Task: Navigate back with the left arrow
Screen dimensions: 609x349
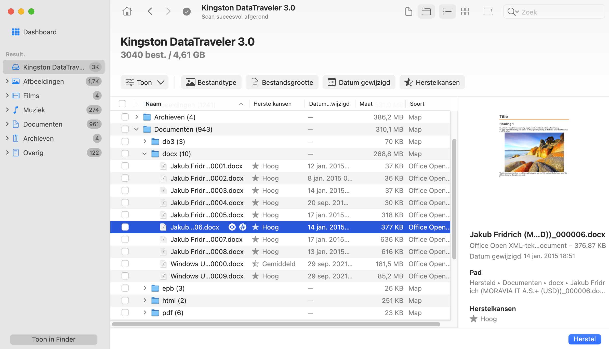Action: 150,11
